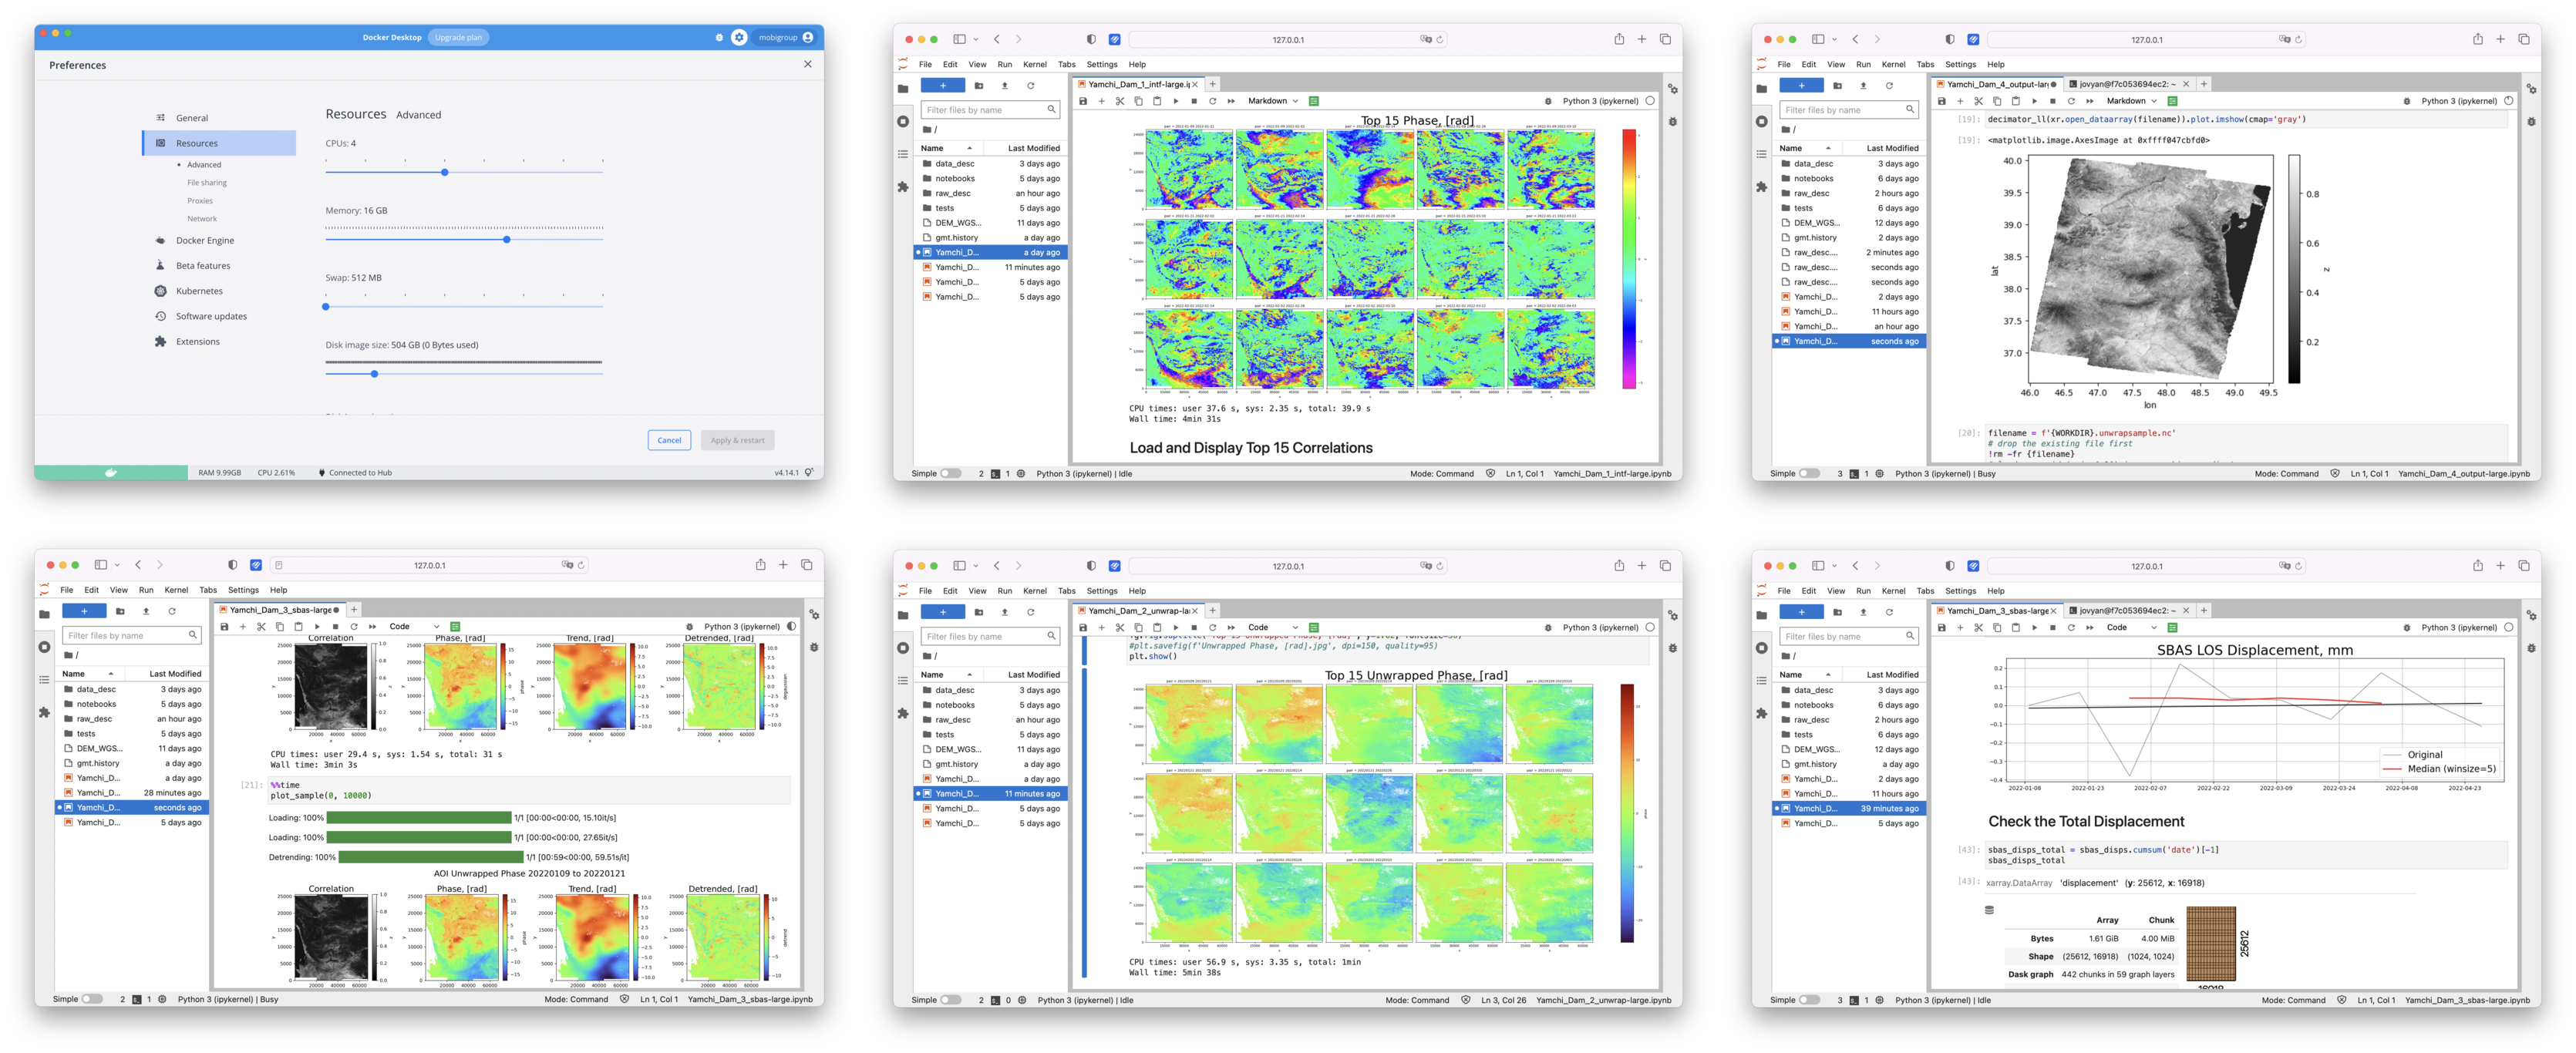Cut cell with scissors in Yamchi_Dam_2_unwrap-large toolbar
The width and height of the screenshot is (2576, 1053).
point(1120,628)
